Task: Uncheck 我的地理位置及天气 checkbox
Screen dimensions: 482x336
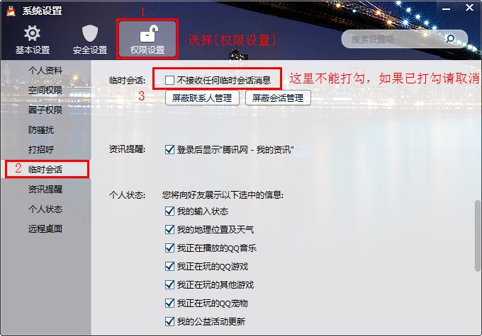Action: click(169, 229)
